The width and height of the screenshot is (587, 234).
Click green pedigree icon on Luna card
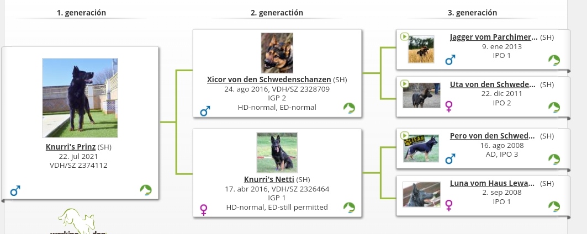(554, 206)
